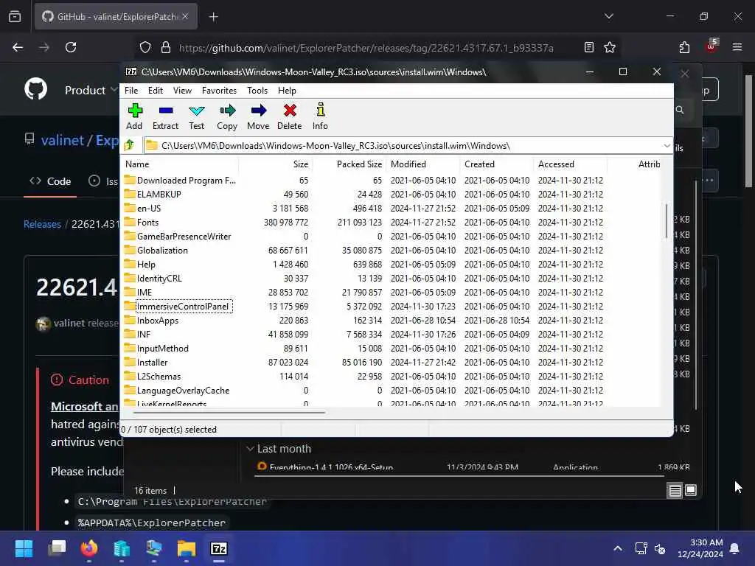Go up one folder level in 7-Zip
The image size is (755, 566).
point(129,145)
